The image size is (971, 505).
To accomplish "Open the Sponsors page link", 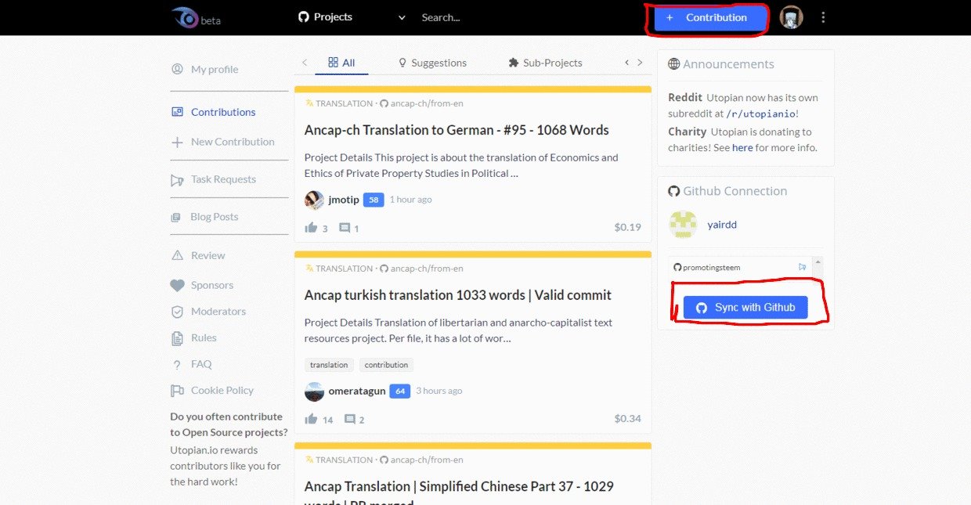I will pos(212,285).
